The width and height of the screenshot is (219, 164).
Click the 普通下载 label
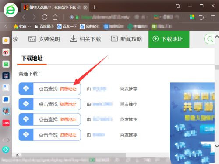(x=30, y=74)
